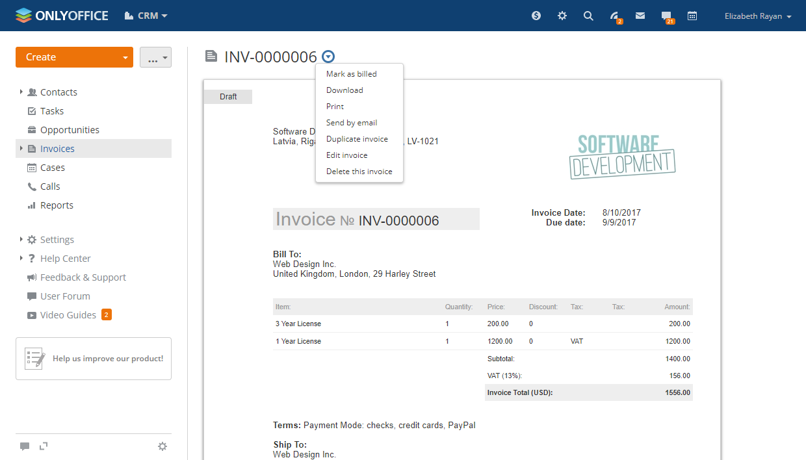Viewport: 806px width, 460px height.
Task: Choose Delete this invoice
Action: (359, 172)
